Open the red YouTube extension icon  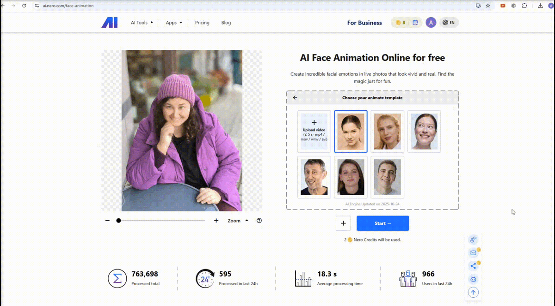503,6
